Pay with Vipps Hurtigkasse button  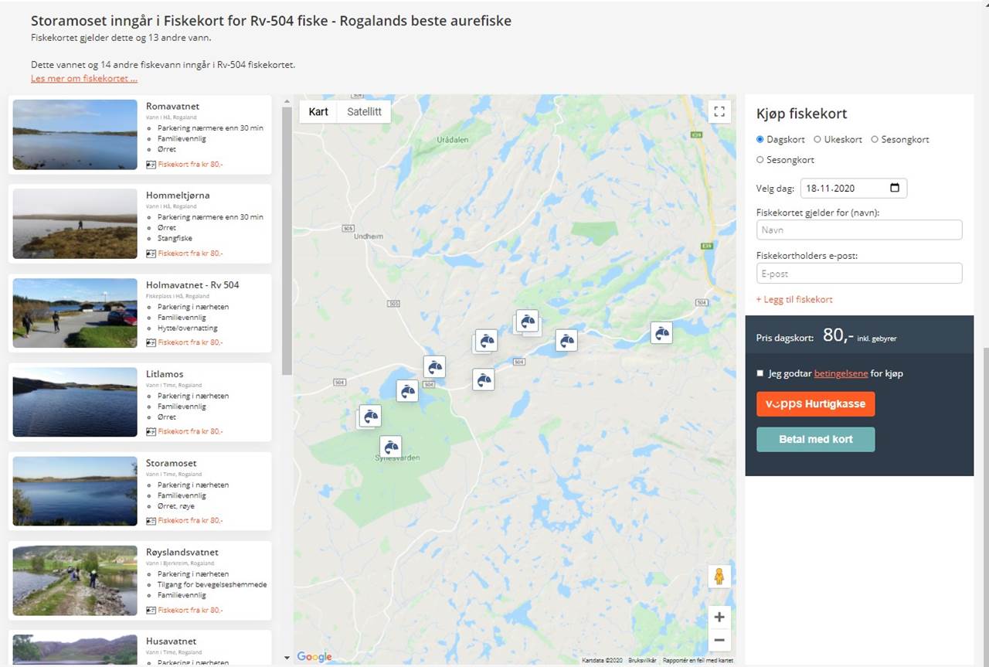click(x=816, y=404)
